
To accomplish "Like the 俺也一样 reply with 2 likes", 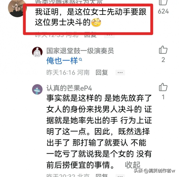I will [163, 50].
